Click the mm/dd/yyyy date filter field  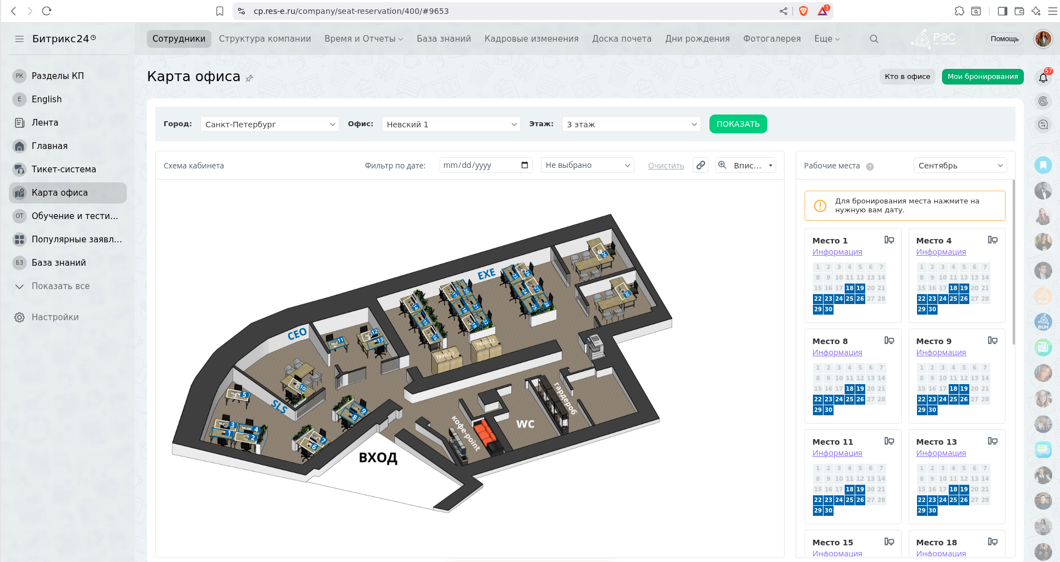click(x=479, y=165)
